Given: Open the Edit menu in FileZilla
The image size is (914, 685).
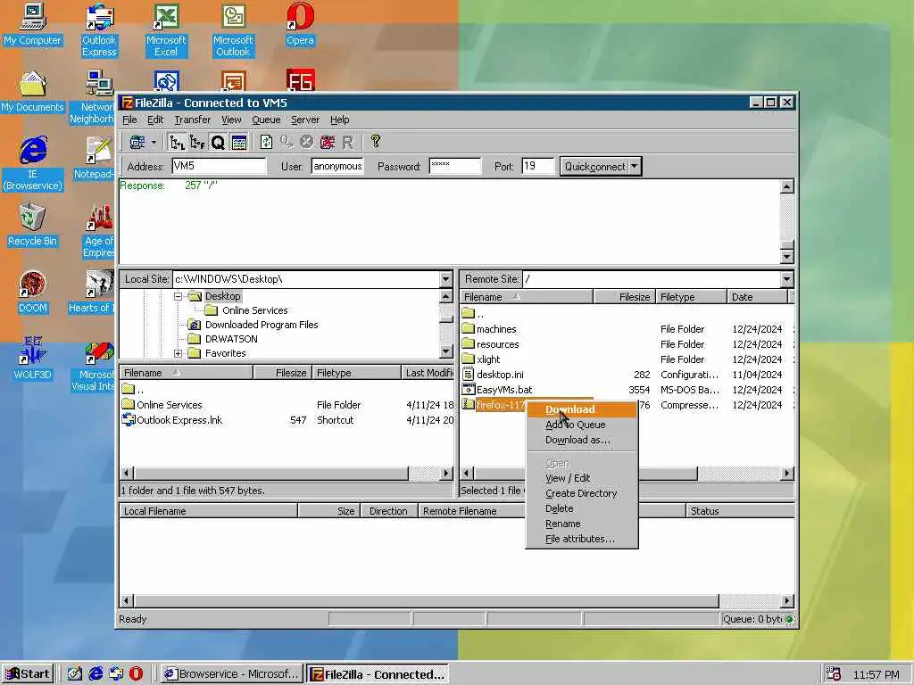Looking at the screenshot, I should [155, 120].
